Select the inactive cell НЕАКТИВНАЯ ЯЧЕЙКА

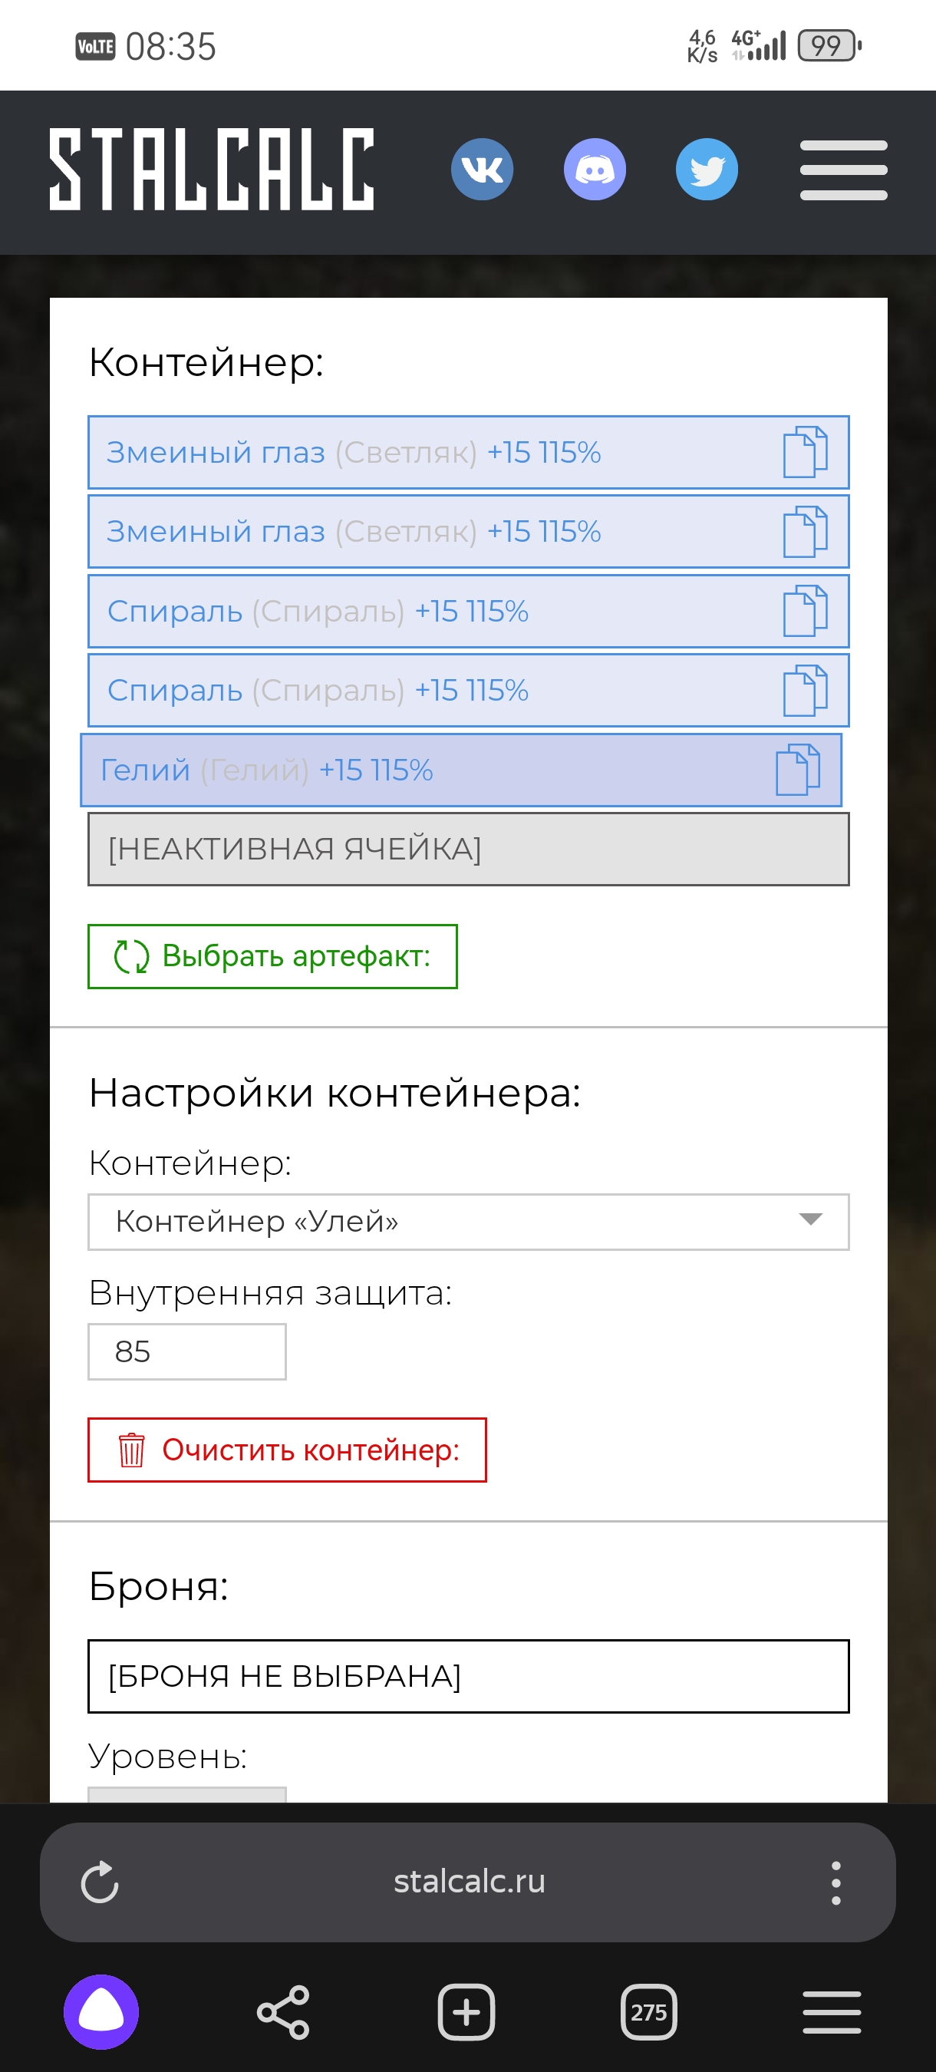click(x=468, y=849)
